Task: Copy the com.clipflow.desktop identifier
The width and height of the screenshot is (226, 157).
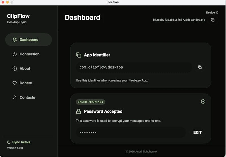Action: pos(200,67)
